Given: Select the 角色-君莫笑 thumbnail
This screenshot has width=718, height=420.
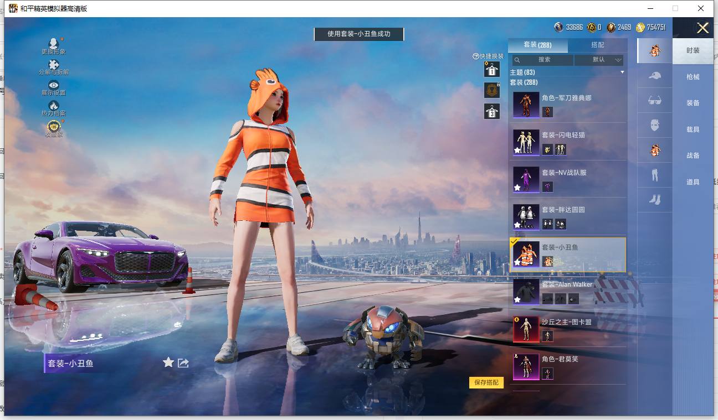Looking at the screenshot, I should pos(526,366).
